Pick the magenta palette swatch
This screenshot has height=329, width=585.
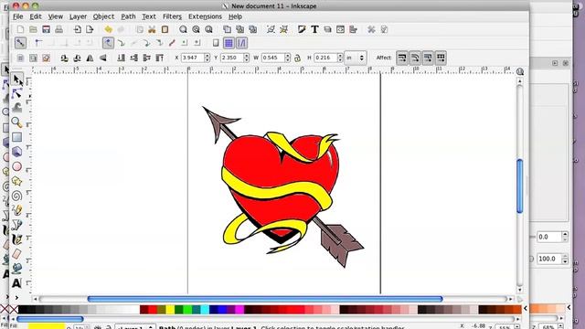click(x=239, y=309)
